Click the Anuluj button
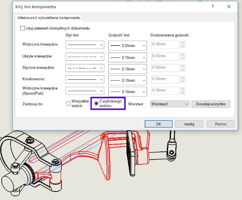The image size is (242, 200). [189, 124]
